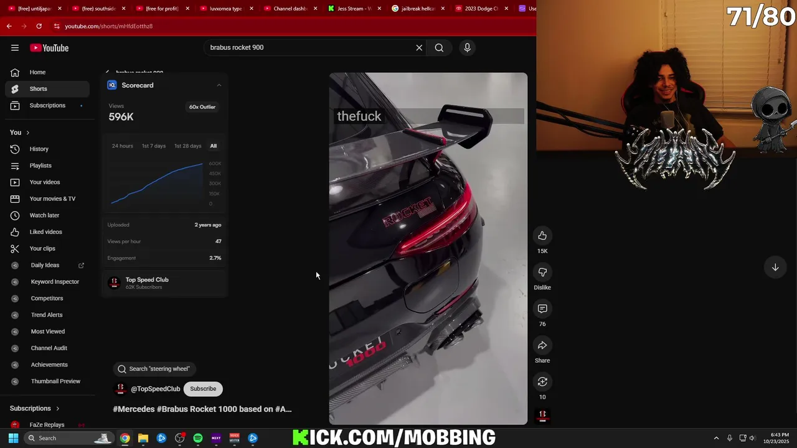Switch to the Channel dashboard tab

tap(290, 9)
